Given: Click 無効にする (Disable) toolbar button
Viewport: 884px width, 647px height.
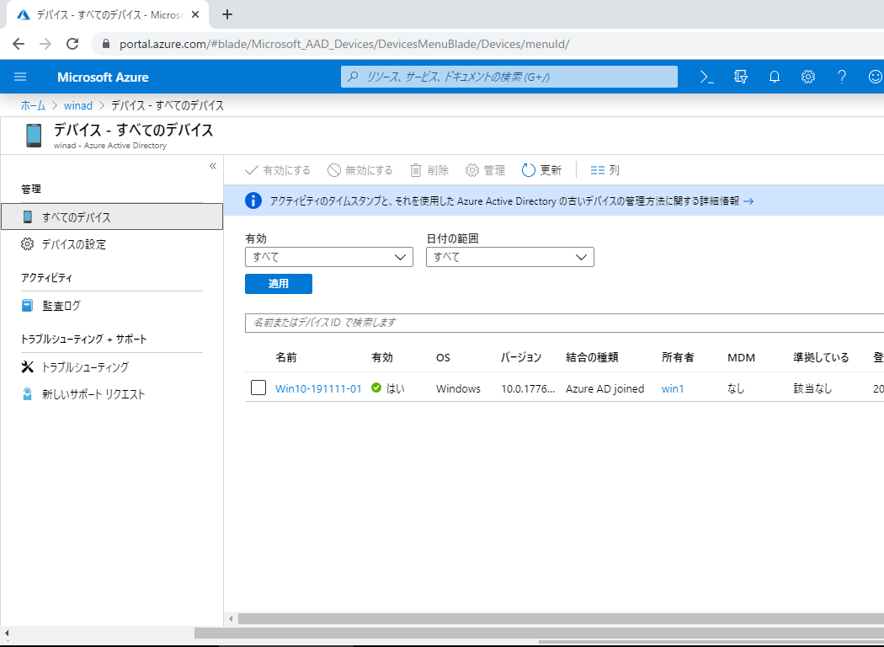Looking at the screenshot, I should [360, 170].
